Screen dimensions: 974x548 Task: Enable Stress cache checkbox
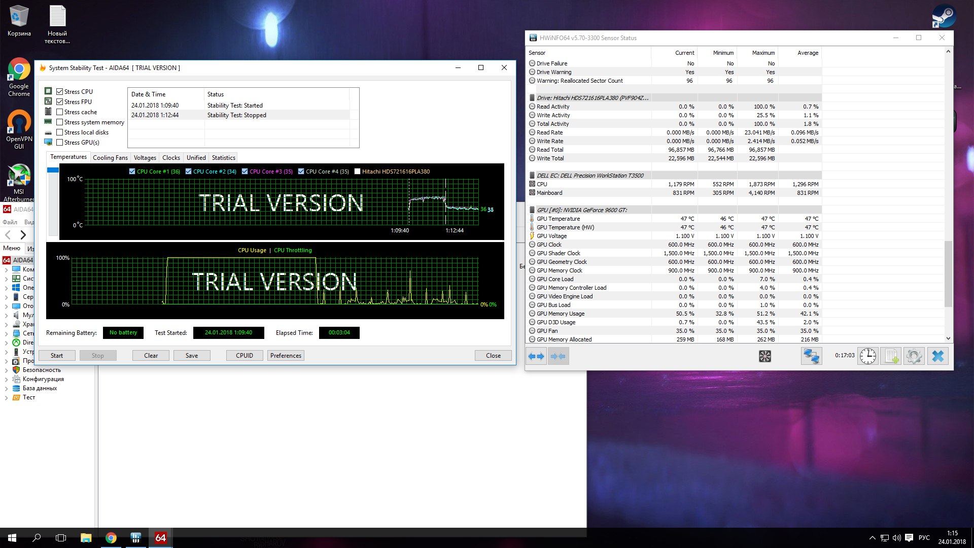click(60, 112)
